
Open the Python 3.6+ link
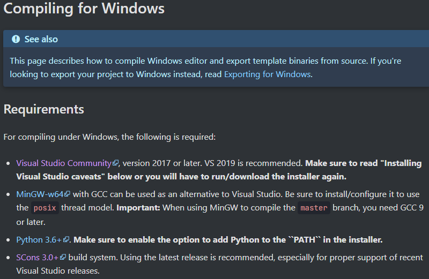click(39, 240)
